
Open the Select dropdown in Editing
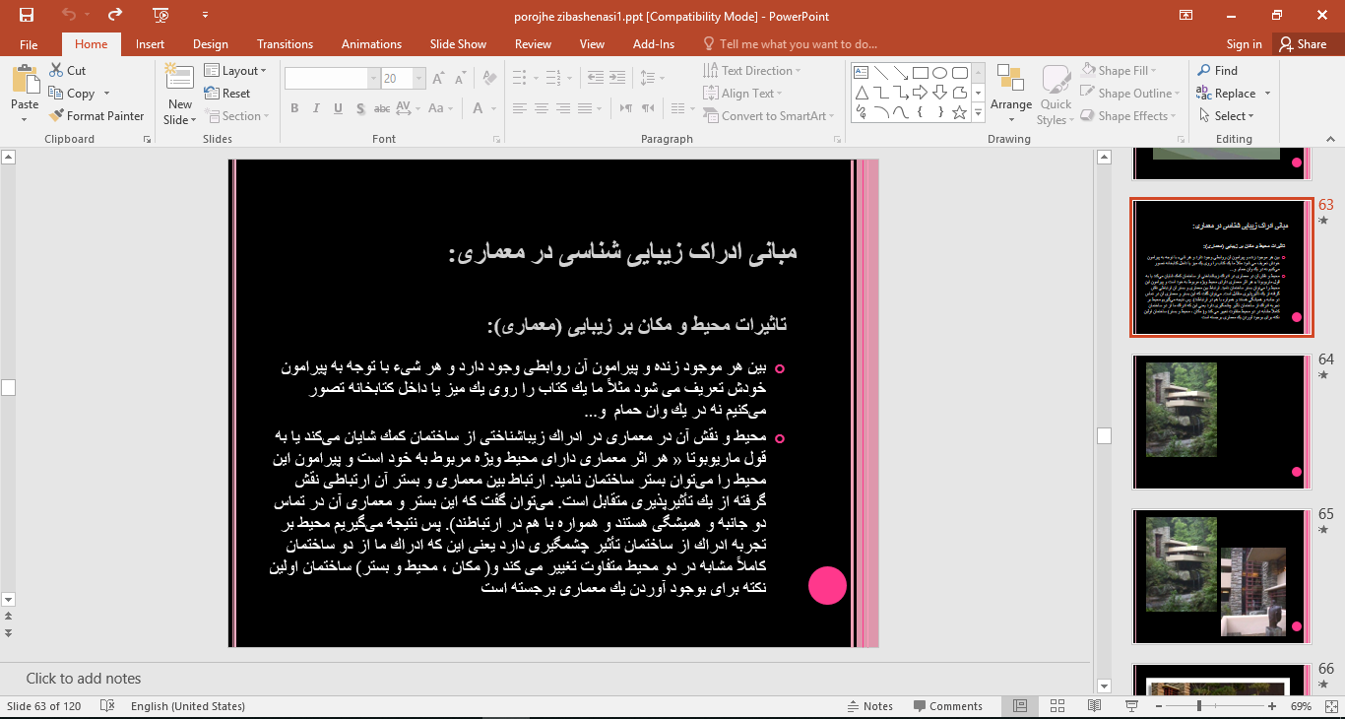coord(1227,115)
